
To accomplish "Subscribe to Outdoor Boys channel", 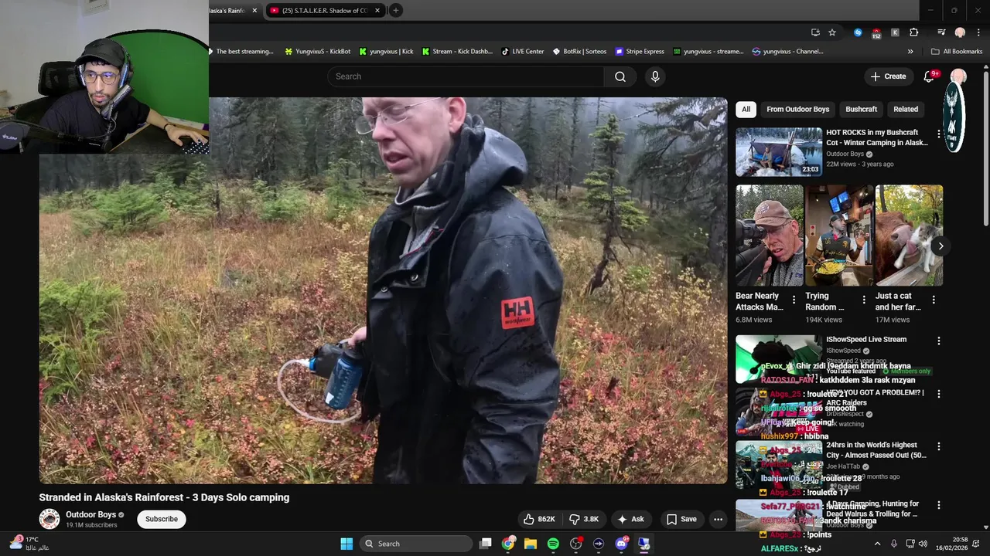I will tap(162, 519).
